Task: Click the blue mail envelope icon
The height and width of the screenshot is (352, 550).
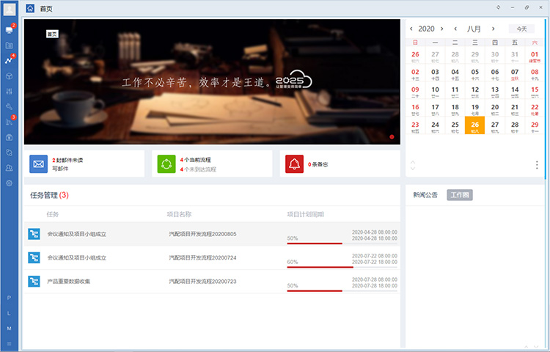Action: [39, 164]
